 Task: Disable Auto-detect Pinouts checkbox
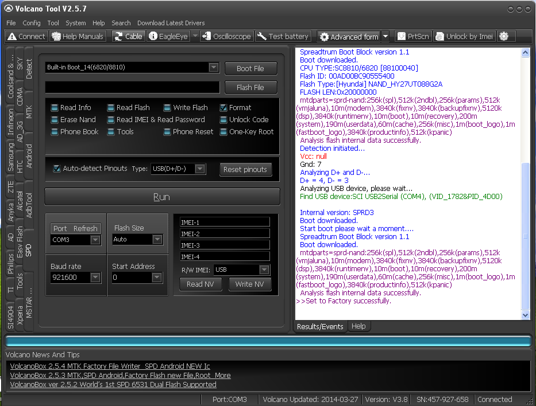[x=57, y=169]
